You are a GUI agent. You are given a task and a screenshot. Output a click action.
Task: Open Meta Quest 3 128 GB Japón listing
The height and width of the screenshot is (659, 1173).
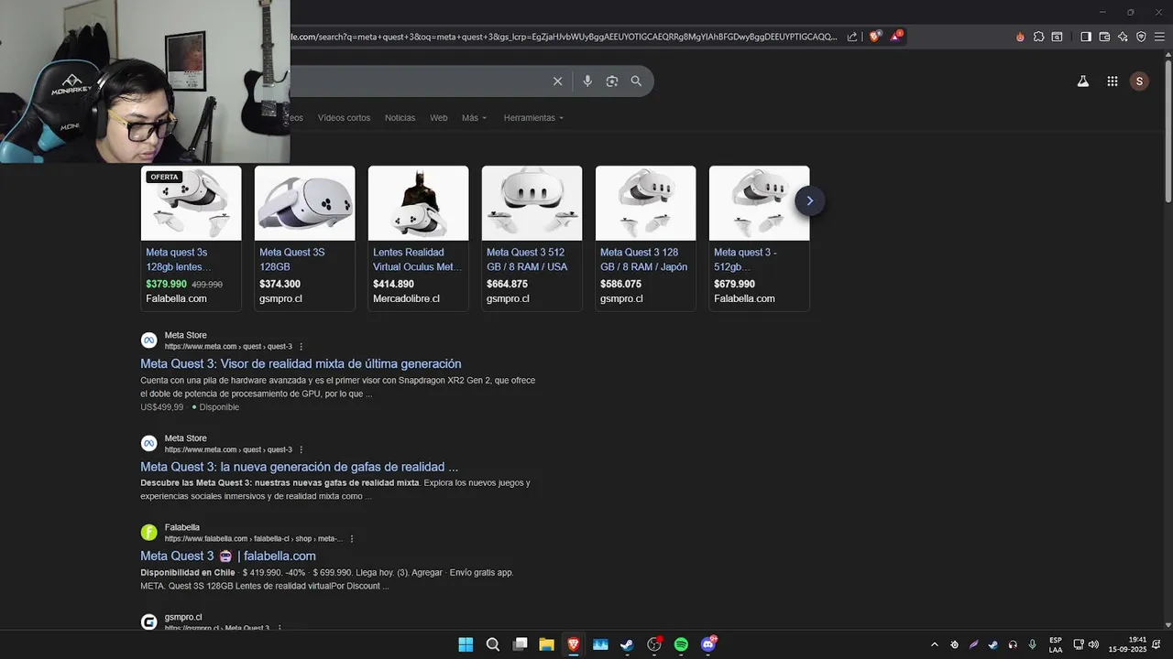click(645, 259)
